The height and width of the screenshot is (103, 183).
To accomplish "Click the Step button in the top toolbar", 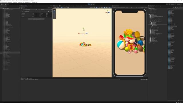I will point(94,4).
